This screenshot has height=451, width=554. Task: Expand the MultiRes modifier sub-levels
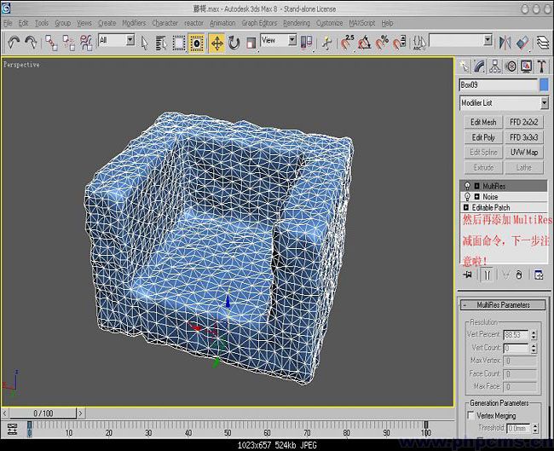(476, 186)
